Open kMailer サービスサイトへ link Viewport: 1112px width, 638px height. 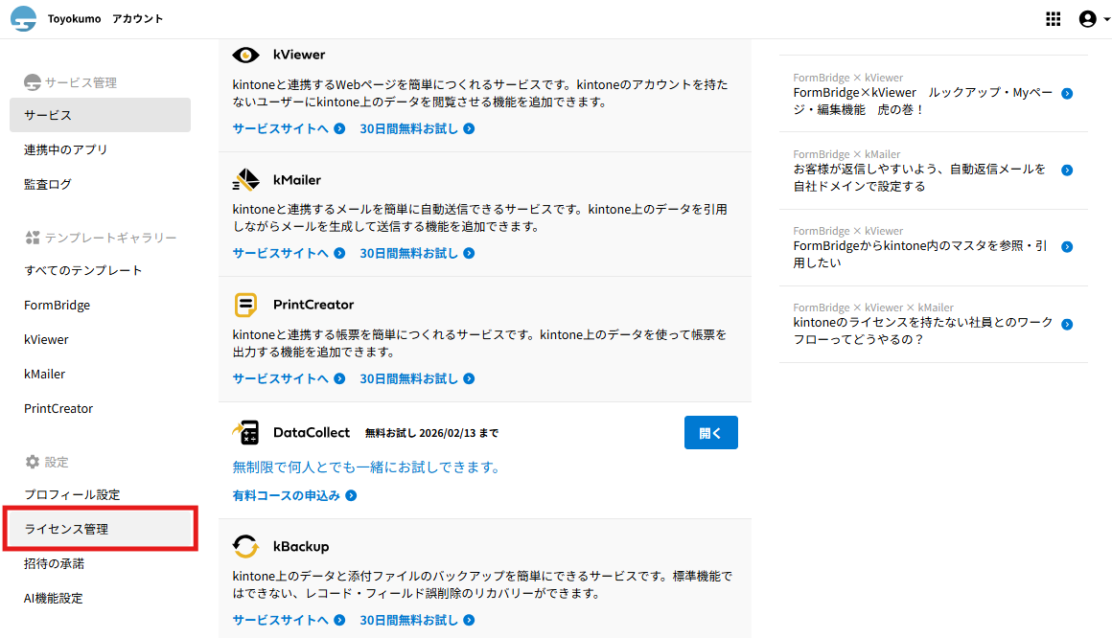tap(289, 253)
